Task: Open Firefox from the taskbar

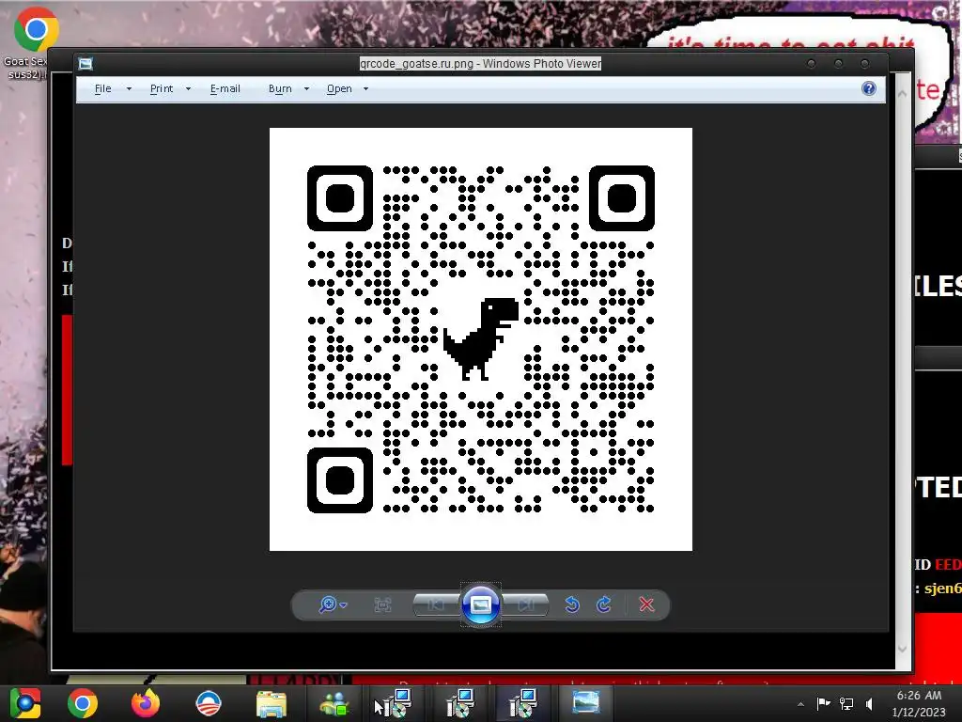Action: coord(146,703)
